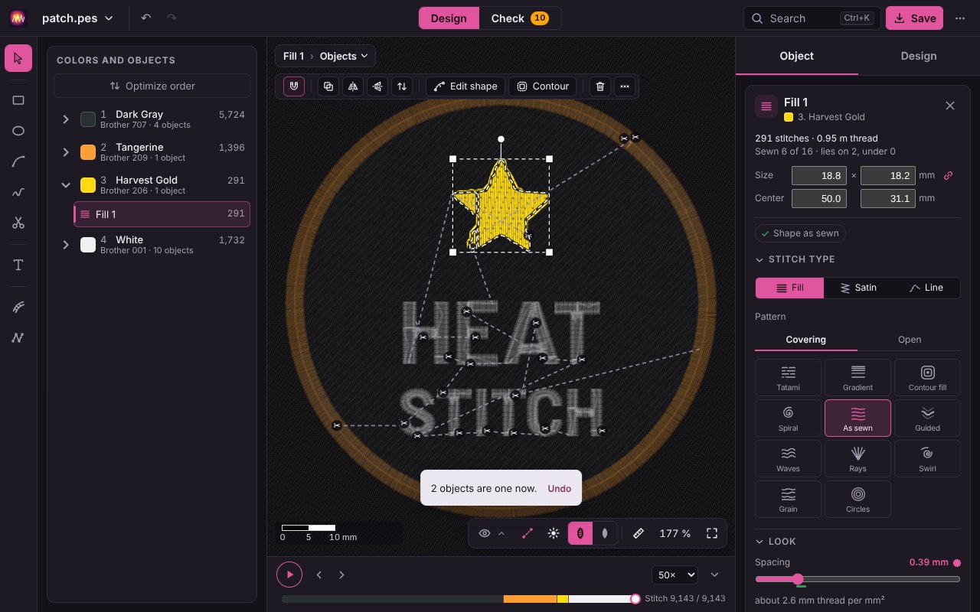980x612 pixels.
Task: Click the undo arrow
Action: point(146,18)
